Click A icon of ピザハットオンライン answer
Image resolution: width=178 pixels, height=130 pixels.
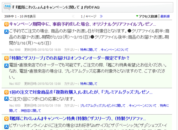coord(6,127)
